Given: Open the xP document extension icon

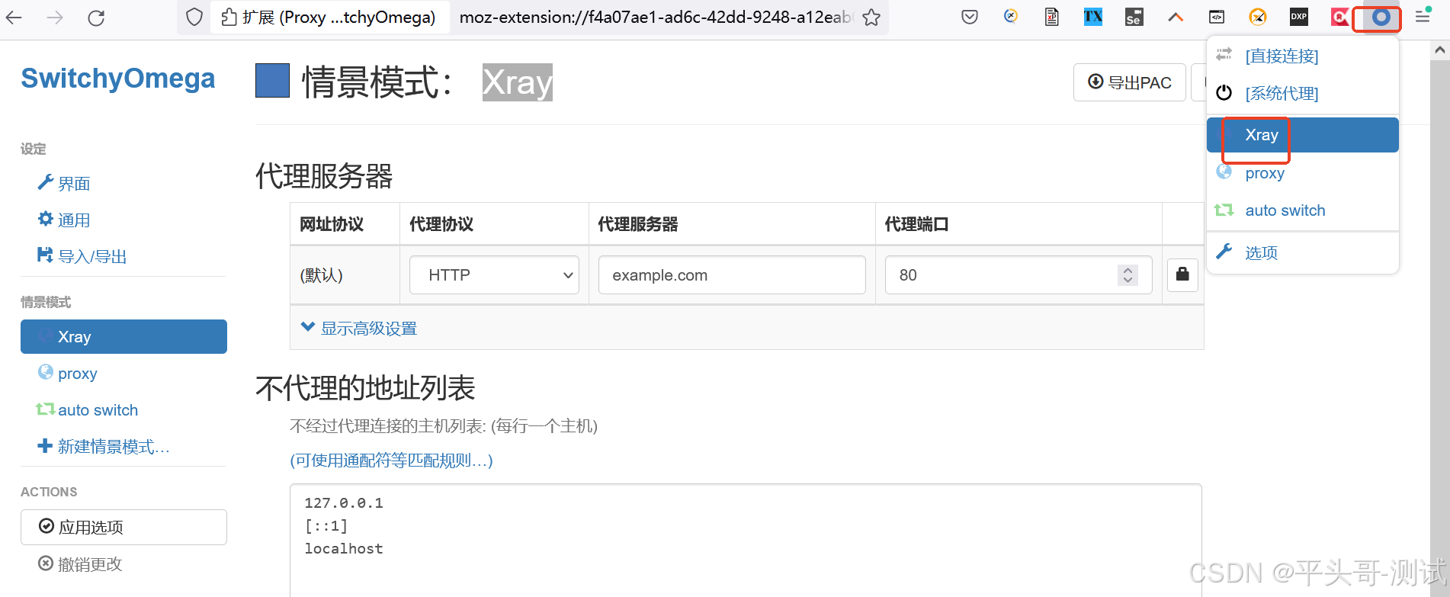Looking at the screenshot, I should pos(1052,17).
